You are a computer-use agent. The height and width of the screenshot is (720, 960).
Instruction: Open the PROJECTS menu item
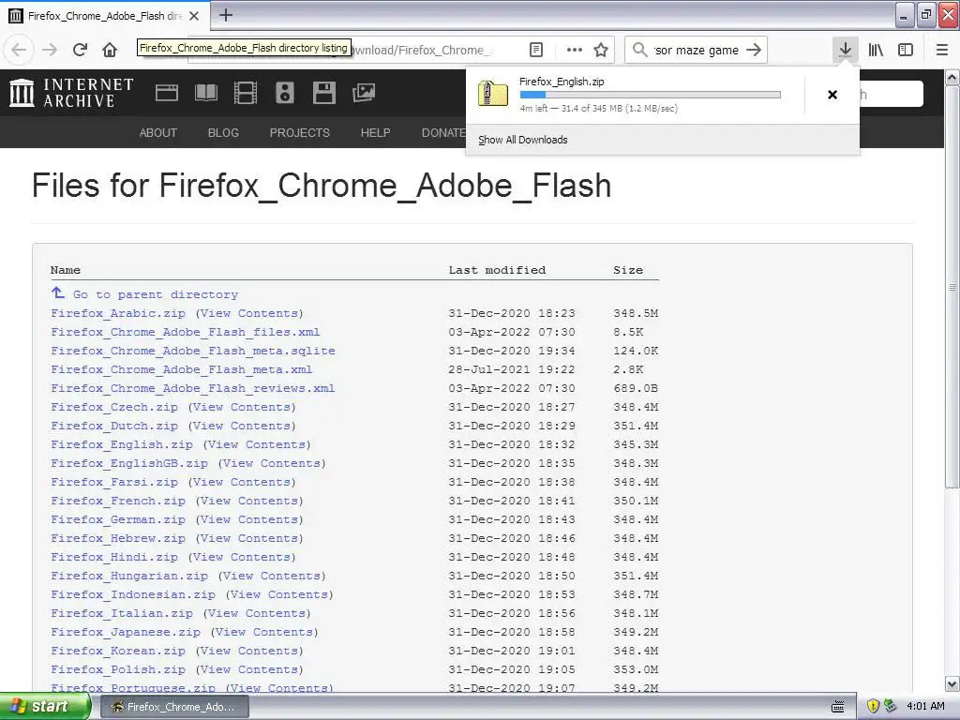click(299, 132)
